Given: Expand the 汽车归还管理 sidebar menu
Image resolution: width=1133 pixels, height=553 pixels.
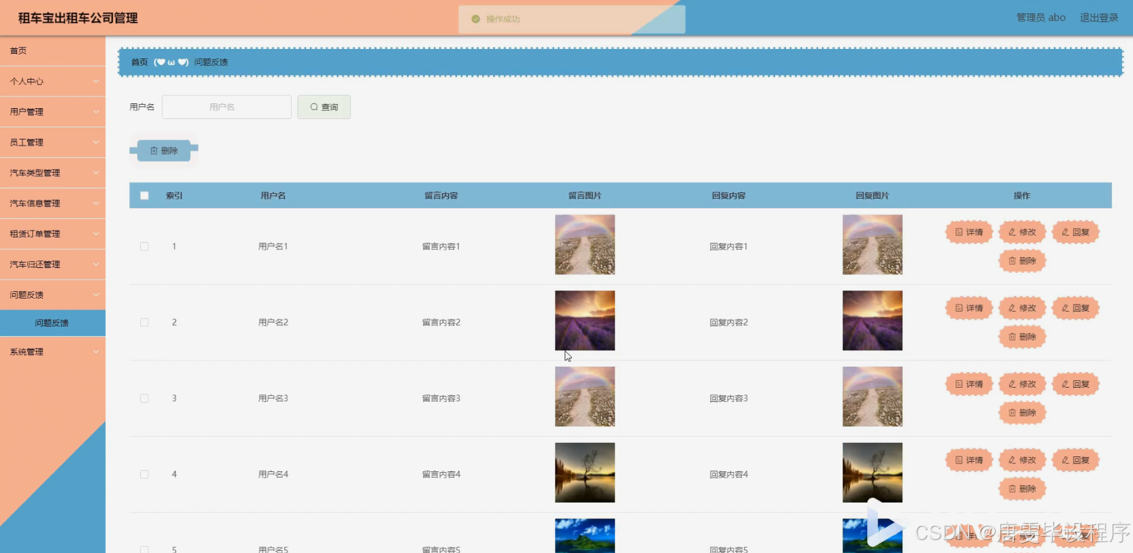Looking at the screenshot, I should [52, 265].
